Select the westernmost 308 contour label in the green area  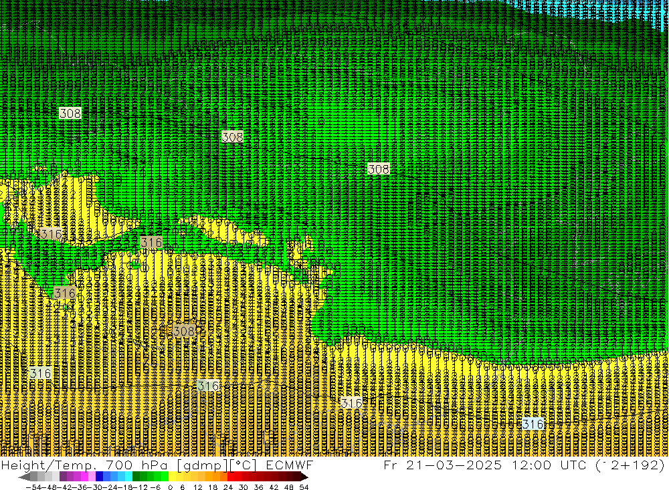(70, 113)
